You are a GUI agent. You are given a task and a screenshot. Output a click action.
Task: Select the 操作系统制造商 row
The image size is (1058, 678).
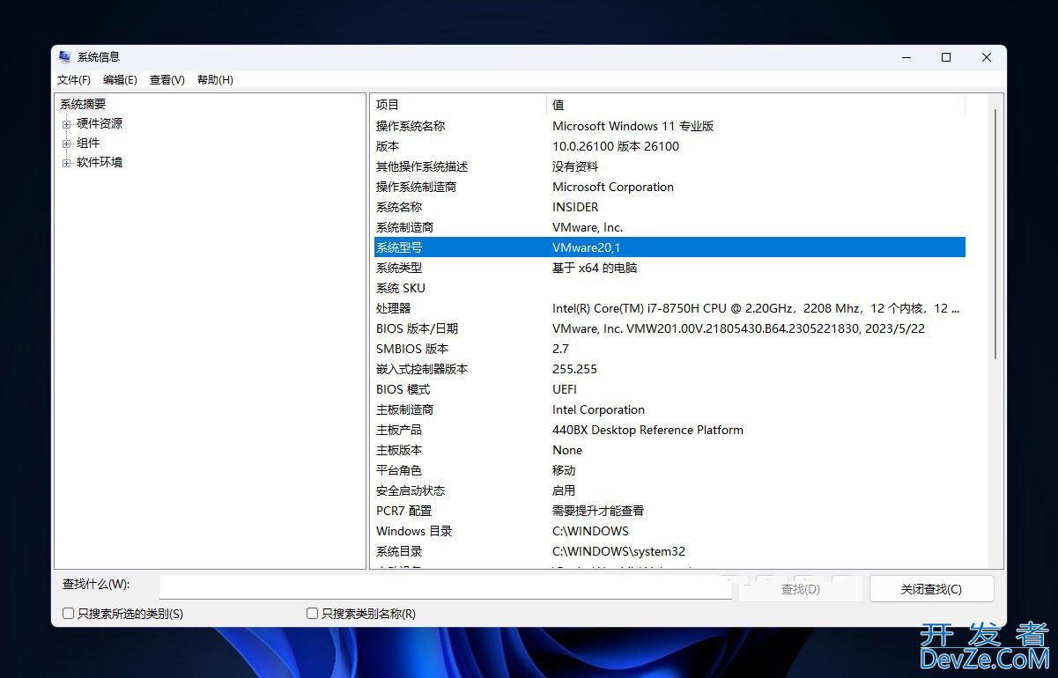669,187
